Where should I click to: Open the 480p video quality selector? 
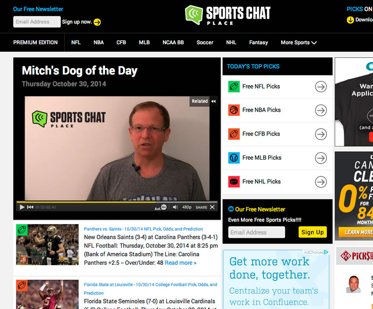click(x=187, y=207)
